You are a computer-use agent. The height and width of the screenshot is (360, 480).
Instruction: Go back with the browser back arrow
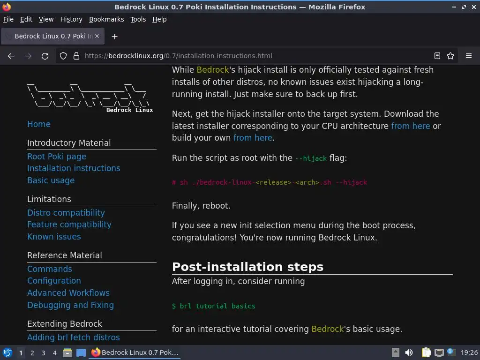click(x=11, y=56)
